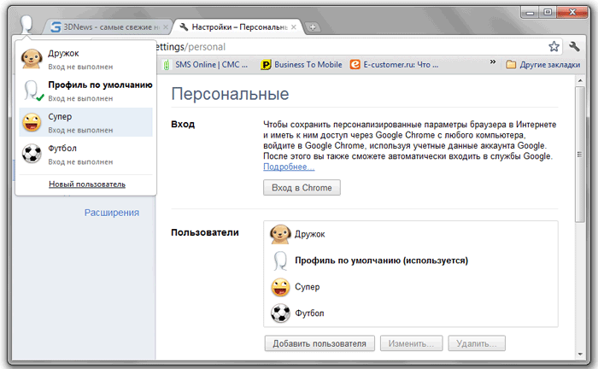Open the profile avatar menu button

click(x=26, y=25)
